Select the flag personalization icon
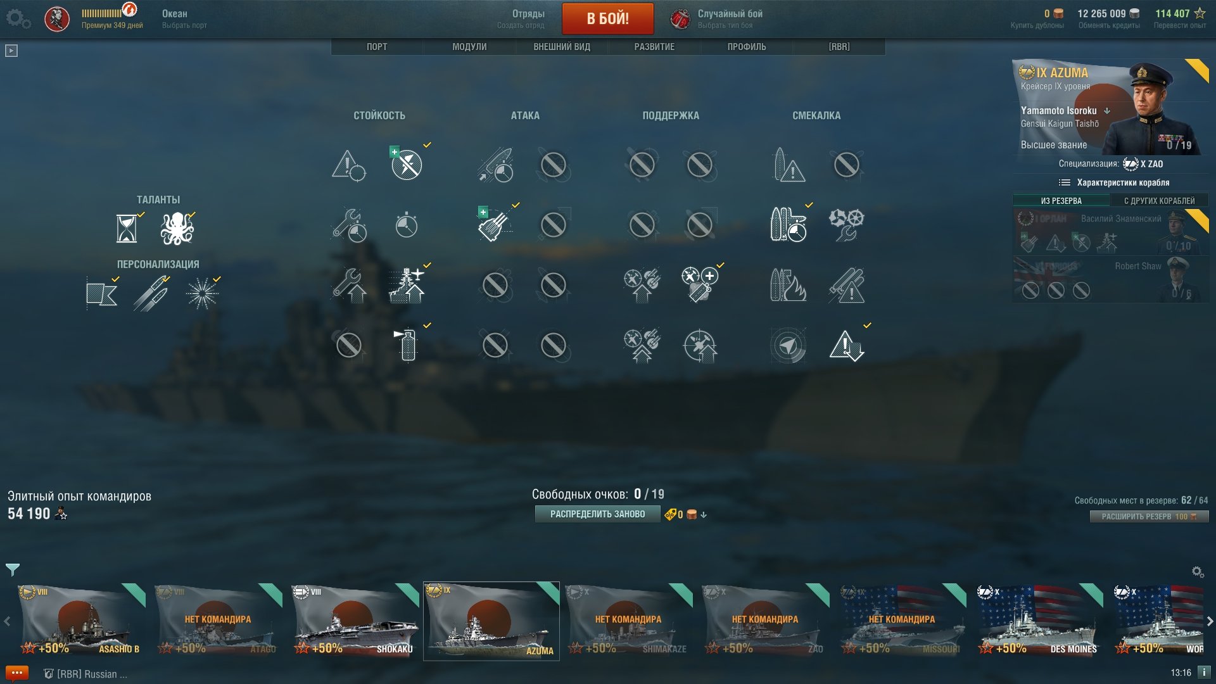This screenshot has height=684, width=1216. click(101, 294)
